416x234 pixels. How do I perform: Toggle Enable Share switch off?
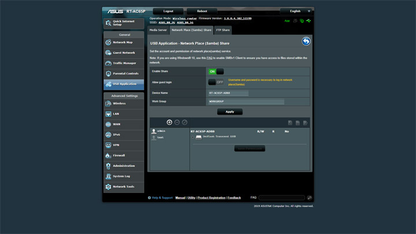coord(216,72)
